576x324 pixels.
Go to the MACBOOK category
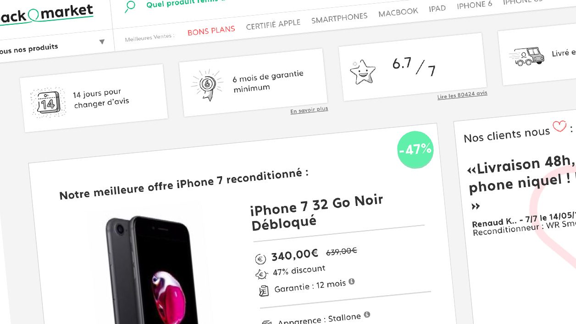pyautogui.click(x=398, y=12)
